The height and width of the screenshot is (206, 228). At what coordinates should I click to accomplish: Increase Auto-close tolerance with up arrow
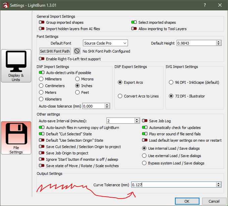click(x=107, y=105)
